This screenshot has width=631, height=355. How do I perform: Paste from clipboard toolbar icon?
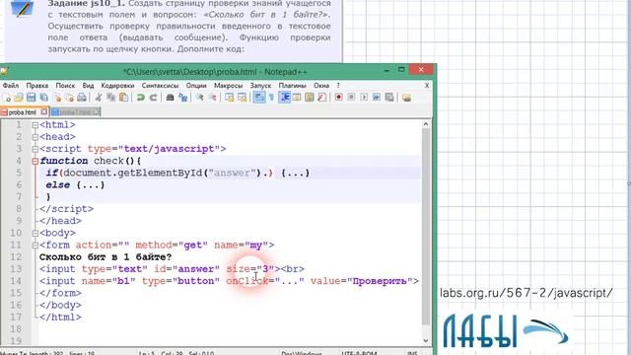[124, 98]
